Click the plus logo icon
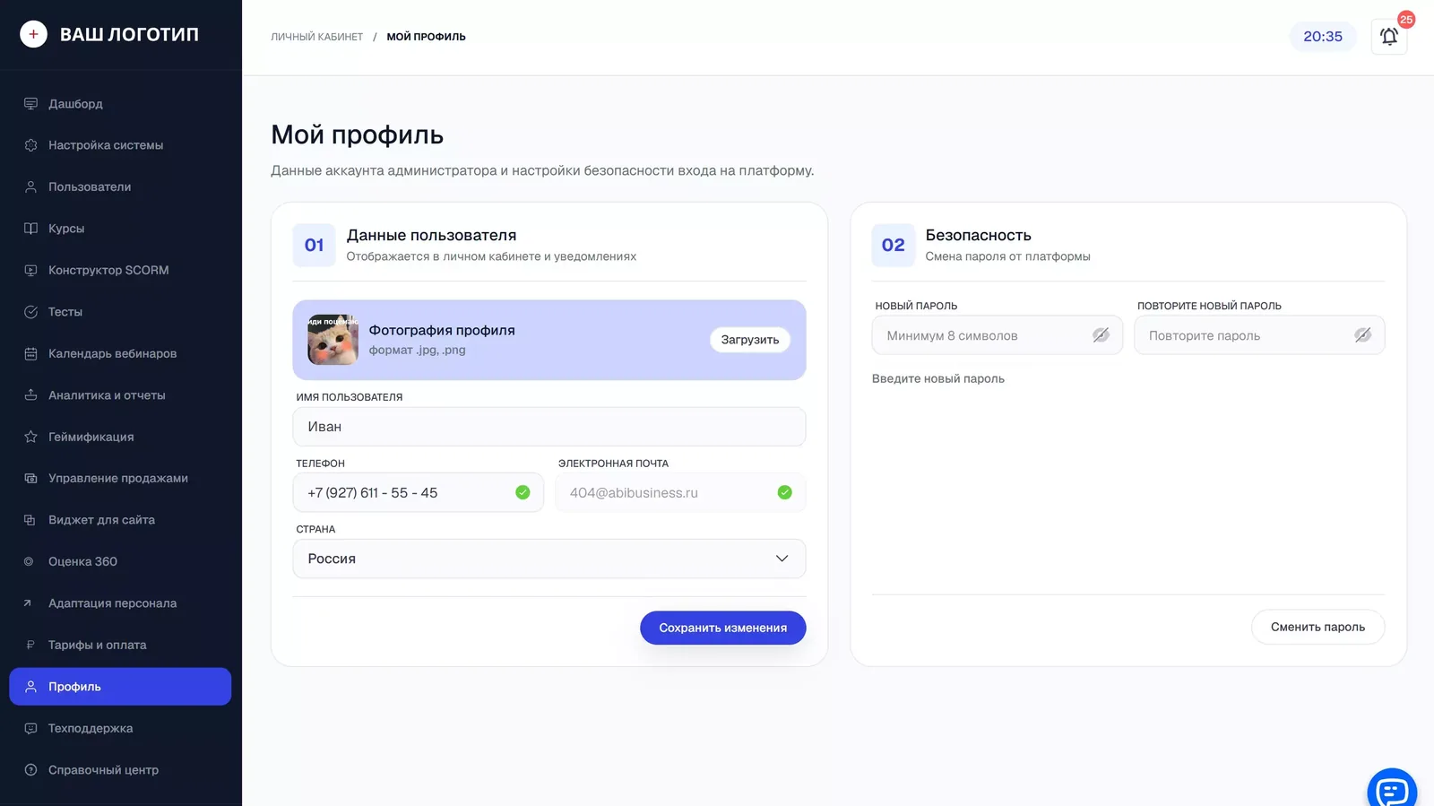Image resolution: width=1434 pixels, height=806 pixels. click(x=33, y=34)
